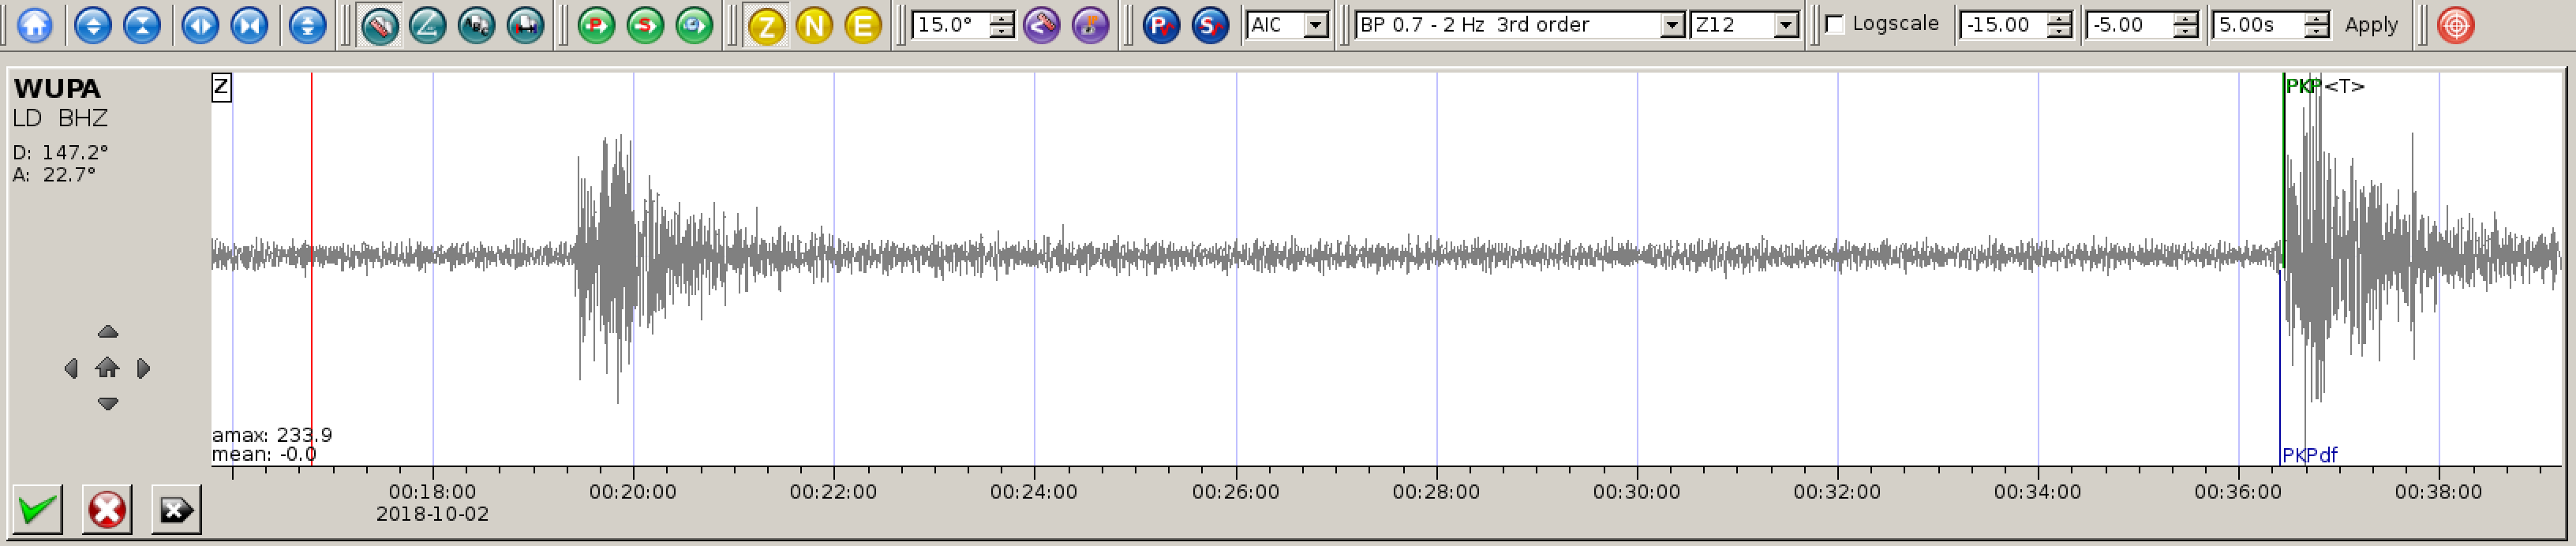The image size is (2576, 546).
Task: Click the 'D: 147.2°' distance text
Action: click(60, 152)
